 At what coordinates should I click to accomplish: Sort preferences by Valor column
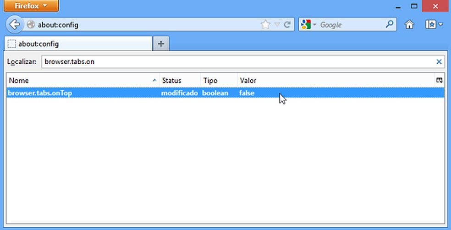tap(336, 81)
